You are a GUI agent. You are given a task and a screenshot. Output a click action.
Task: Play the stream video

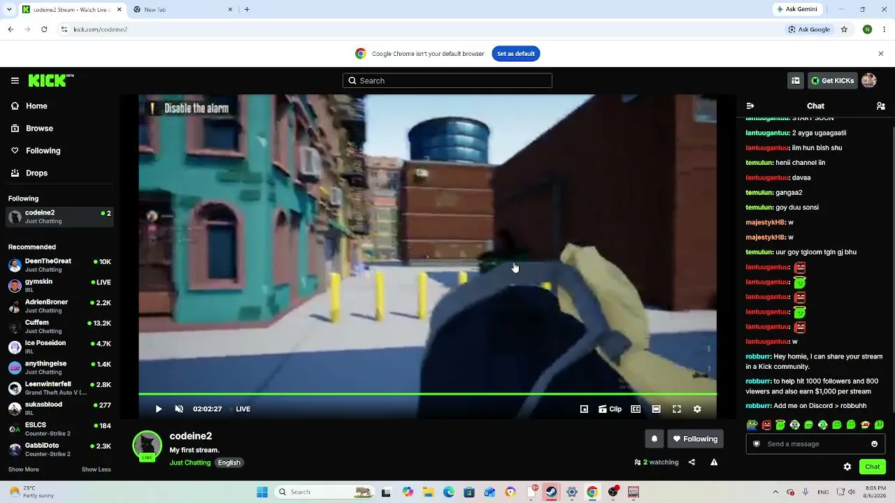(x=158, y=409)
